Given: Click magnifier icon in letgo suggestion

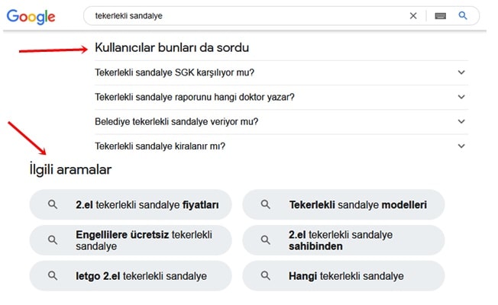Looking at the screenshot, I should click(x=53, y=276).
